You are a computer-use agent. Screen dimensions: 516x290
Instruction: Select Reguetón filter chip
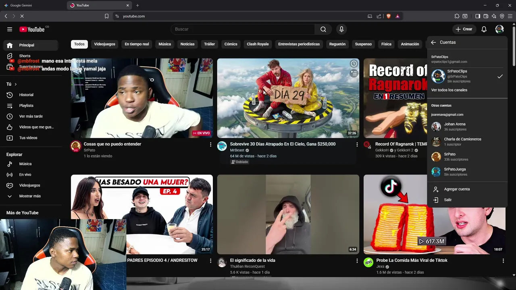click(x=337, y=44)
